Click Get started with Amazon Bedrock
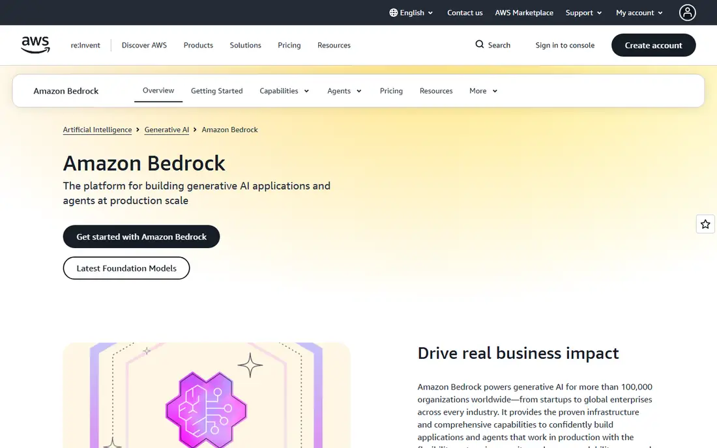Image resolution: width=717 pixels, height=448 pixels. tap(141, 236)
